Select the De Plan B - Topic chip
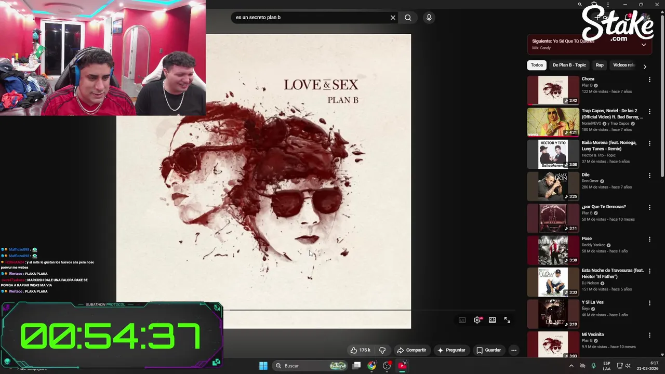The height and width of the screenshot is (374, 665). point(569,65)
